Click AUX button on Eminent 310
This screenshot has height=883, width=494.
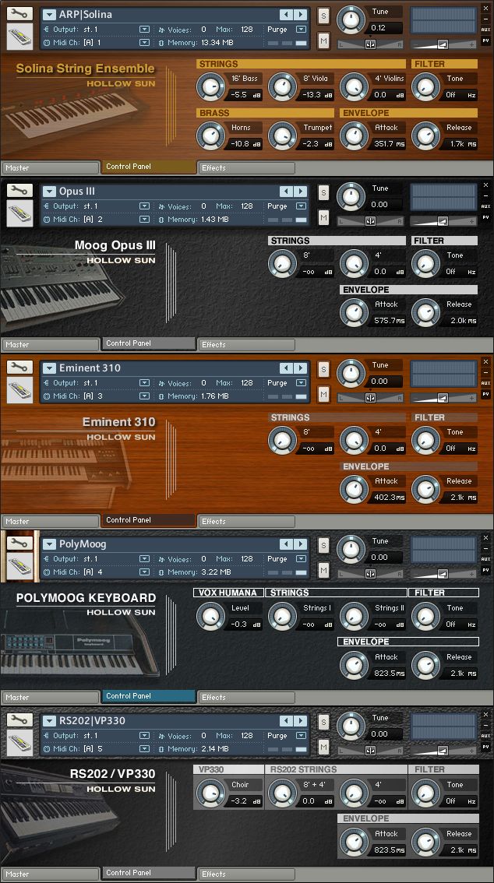pos(485,383)
